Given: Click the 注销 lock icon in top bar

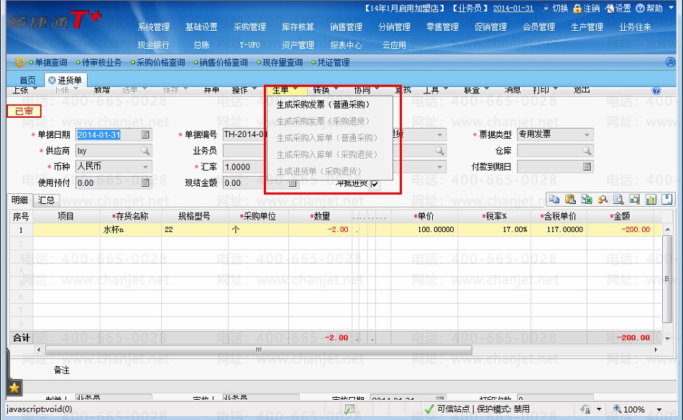Looking at the screenshot, I should click(x=577, y=9).
